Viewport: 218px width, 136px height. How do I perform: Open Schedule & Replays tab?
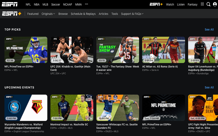83,14
